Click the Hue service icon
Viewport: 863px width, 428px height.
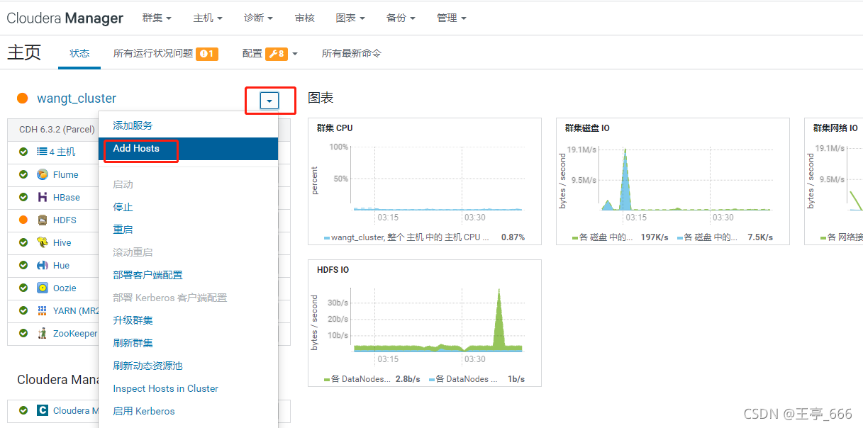point(43,265)
